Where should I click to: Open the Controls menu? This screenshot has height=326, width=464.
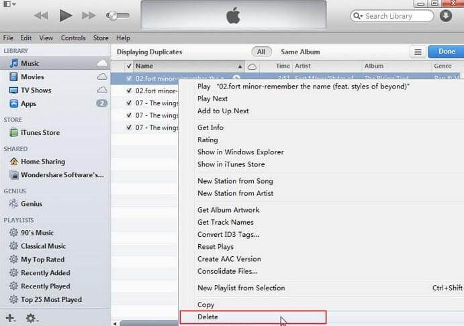[x=73, y=38]
